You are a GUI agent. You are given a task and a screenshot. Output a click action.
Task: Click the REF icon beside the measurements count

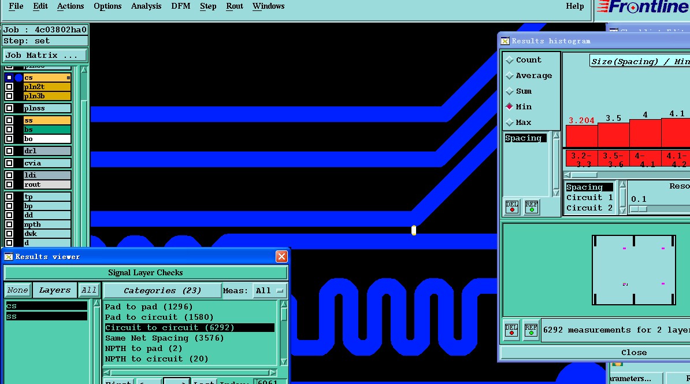click(x=531, y=330)
